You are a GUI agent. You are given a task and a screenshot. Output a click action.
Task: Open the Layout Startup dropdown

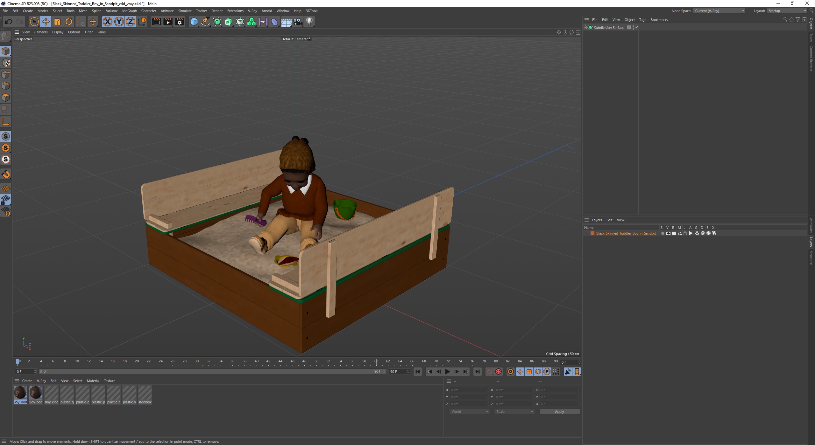tap(787, 11)
